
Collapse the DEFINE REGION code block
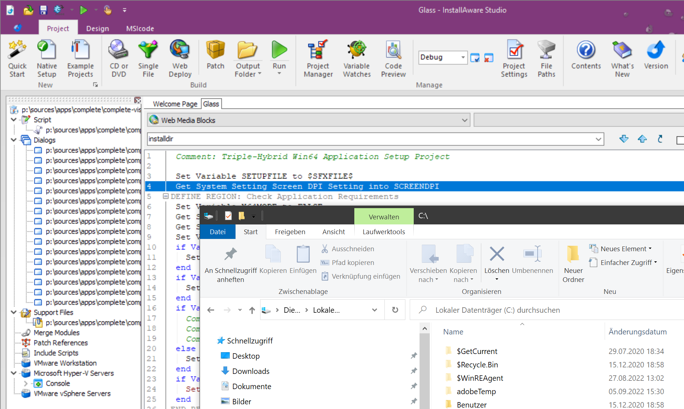tap(166, 196)
